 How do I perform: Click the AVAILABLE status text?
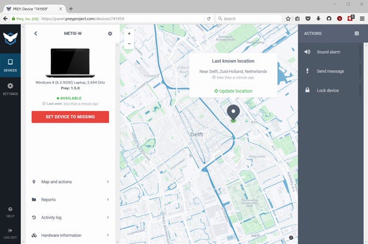tap(70, 99)
